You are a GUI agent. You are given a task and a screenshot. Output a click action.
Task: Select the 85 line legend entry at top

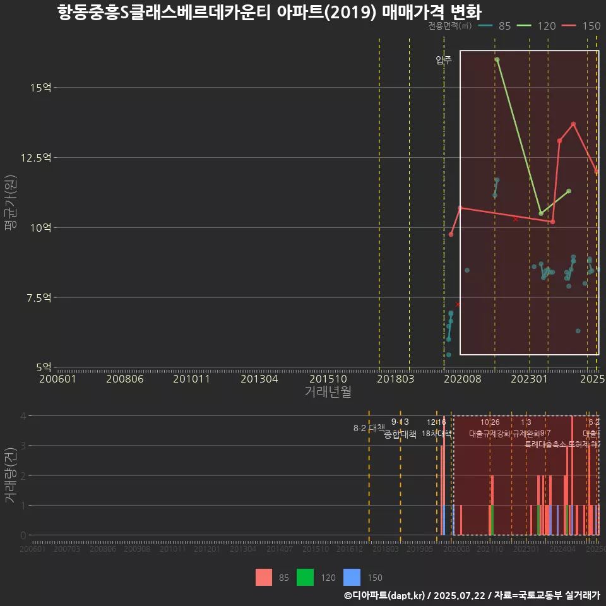[x=494, y=26]
